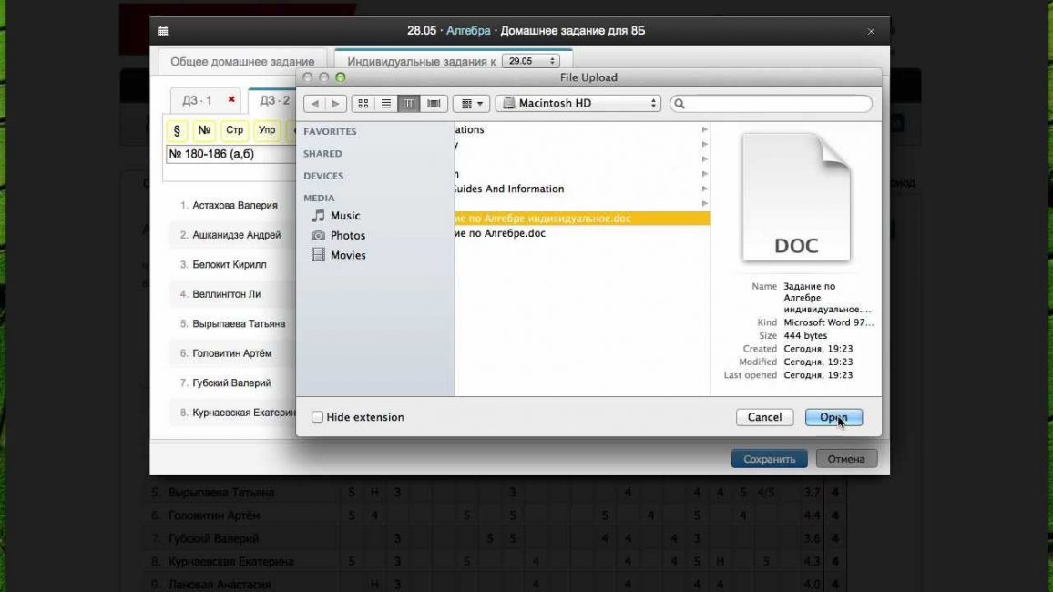The width and height of the screenshot is (1053, 592).
Task: Select student Белокит Кирилл
Action: (x=229, y=264)
